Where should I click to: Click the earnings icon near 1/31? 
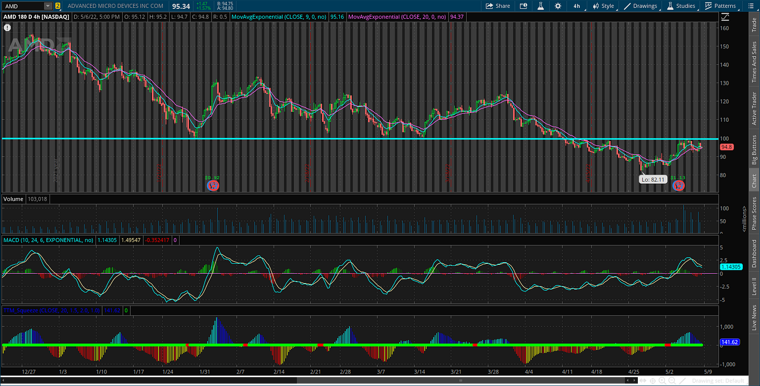coord(212,185)
